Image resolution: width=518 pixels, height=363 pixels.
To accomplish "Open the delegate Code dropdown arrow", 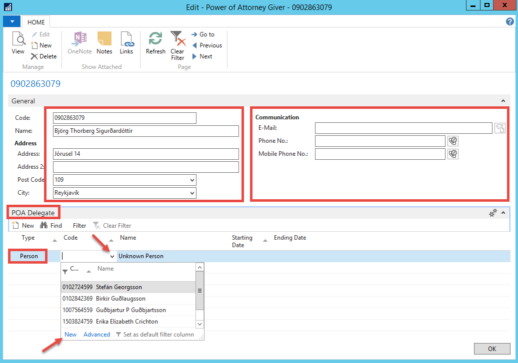I will tap(112, 257).
